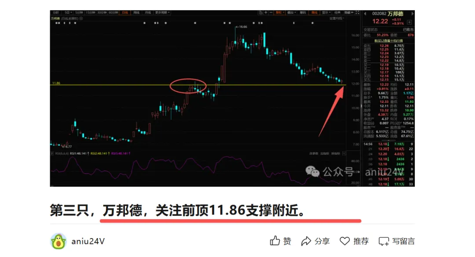This screenshot has height=257, width=475.
Task: Expand the 更多周期 period dropdown
Action: [162, 12]
